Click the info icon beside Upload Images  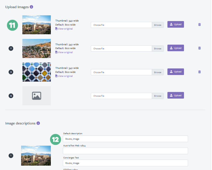click(x=31, y=7)
